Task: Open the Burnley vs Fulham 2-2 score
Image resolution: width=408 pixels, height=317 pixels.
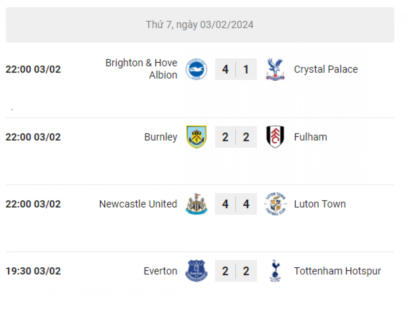Action: click(x=236, y=137)
